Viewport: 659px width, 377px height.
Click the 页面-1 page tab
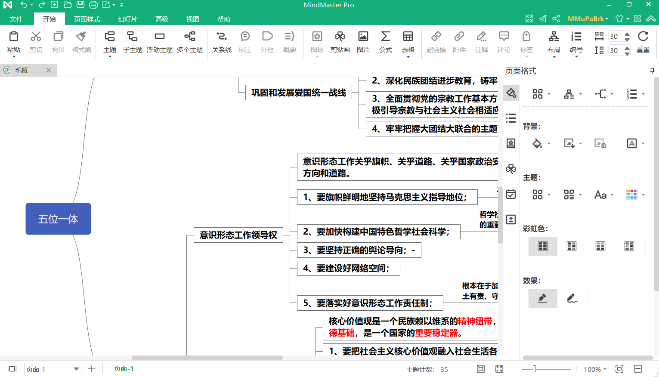tap(124, 369)
